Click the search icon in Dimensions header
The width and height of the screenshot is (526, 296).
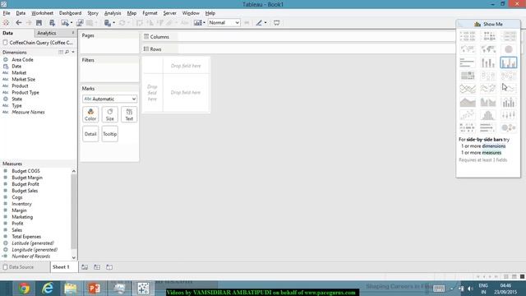(x=67, y=53)
